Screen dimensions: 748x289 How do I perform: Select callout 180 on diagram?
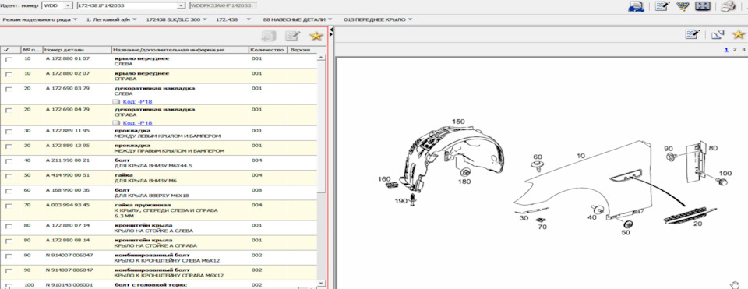pyautogui.click(x=464, y=182)
